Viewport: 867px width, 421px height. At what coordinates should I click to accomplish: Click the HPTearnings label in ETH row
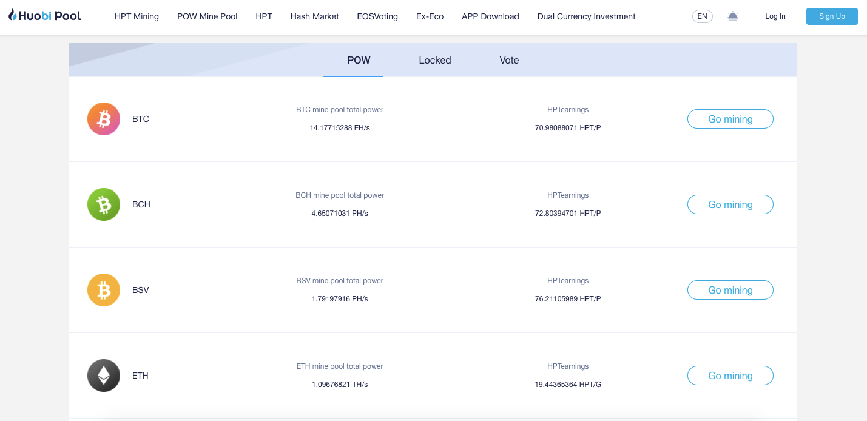[568, 366]
